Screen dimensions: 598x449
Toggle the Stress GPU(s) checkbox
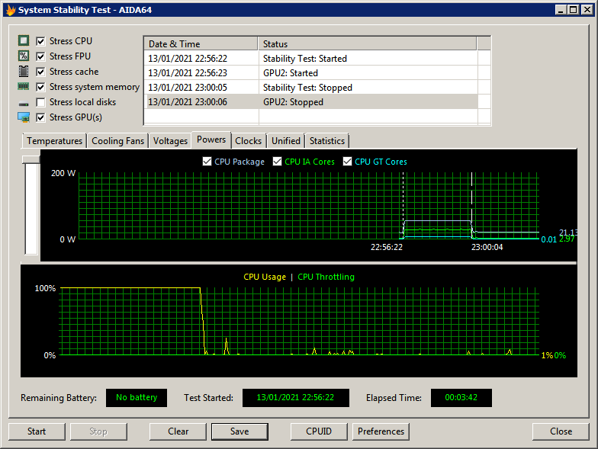point(41,117)
